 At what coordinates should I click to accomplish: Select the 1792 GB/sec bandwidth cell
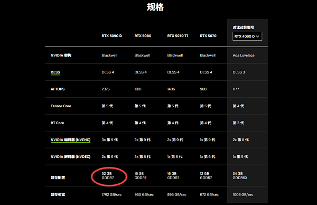pyautogui.click(x=111, y=194)
